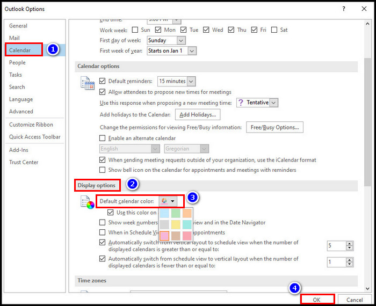Pick the rose red color swatch
Viewport: 376px width, 306px height.
(187, 236)
